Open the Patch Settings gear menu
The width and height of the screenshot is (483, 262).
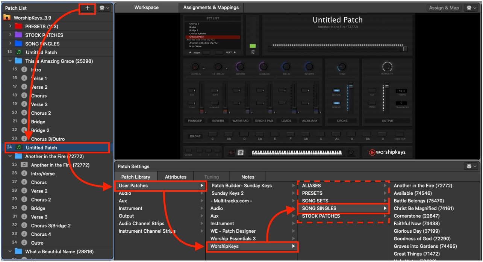tap(471, 166)
